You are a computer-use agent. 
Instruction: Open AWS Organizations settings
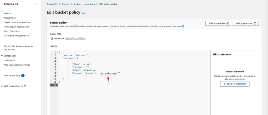click(17, 65)
